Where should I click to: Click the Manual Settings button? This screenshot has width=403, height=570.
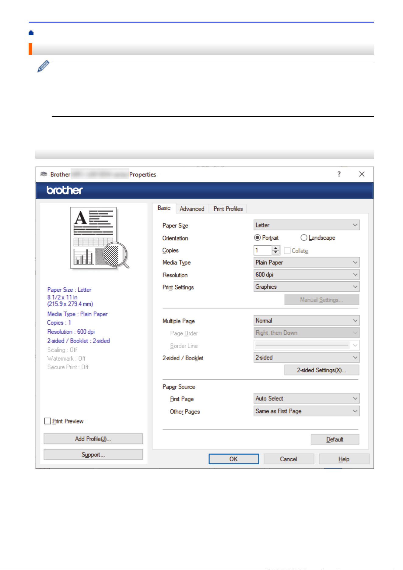tap(322, 300)
